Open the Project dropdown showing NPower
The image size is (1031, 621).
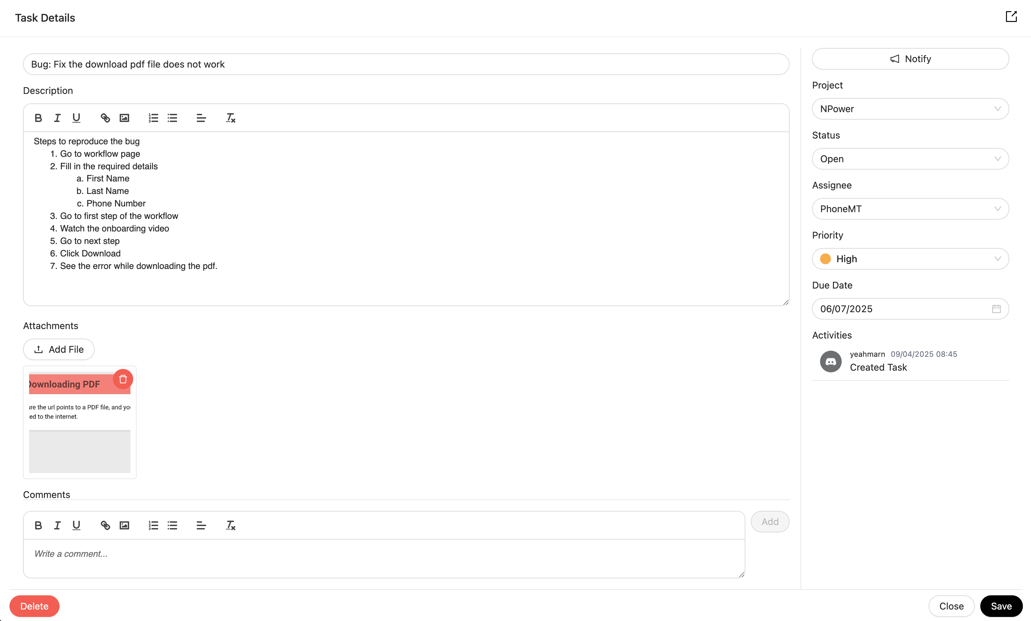click(910, 109)
